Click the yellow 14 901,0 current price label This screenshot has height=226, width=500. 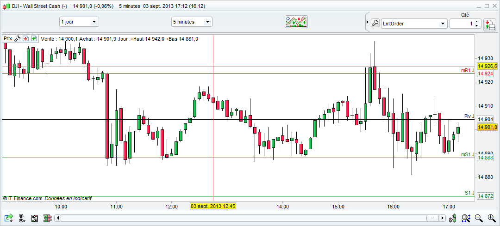(x=487, y=127)
